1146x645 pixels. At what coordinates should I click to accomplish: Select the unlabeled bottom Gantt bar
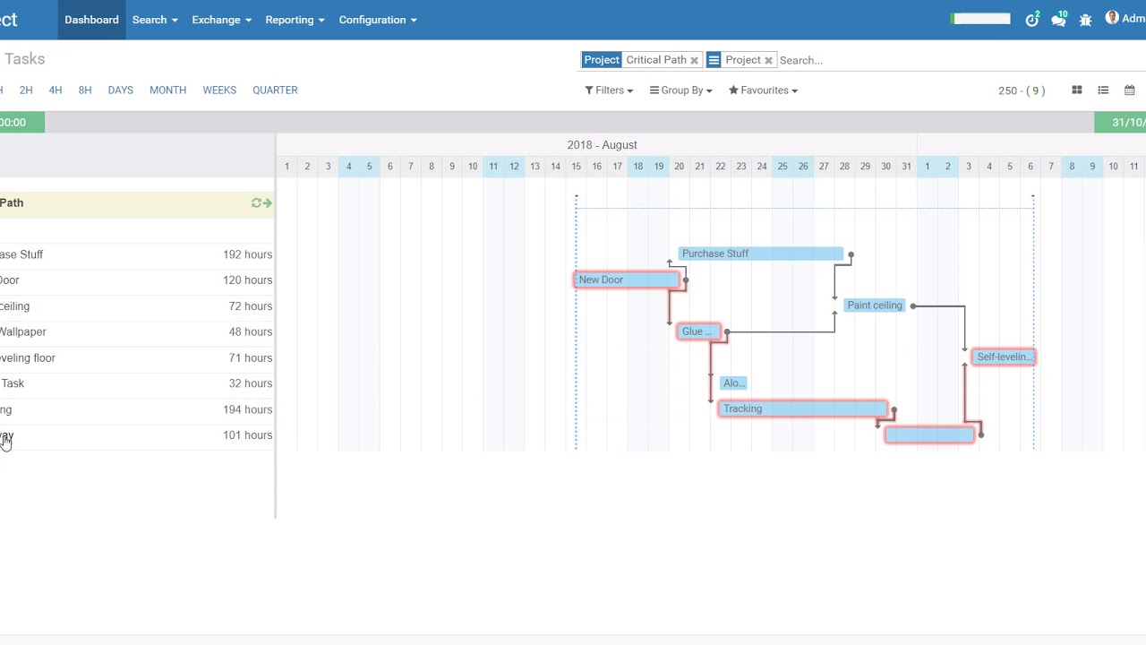tap(929, 434)
